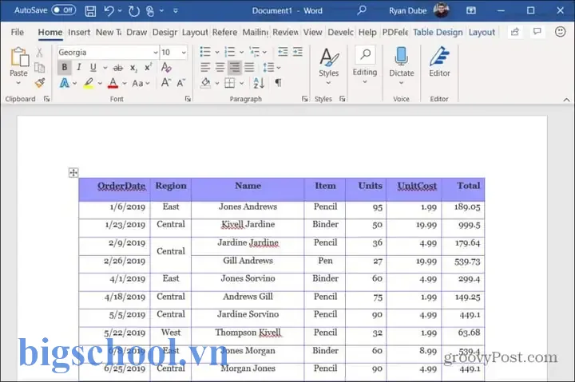Justify paragraph text
Viewport: 575px width, 382px height.
tap(249, 68)
